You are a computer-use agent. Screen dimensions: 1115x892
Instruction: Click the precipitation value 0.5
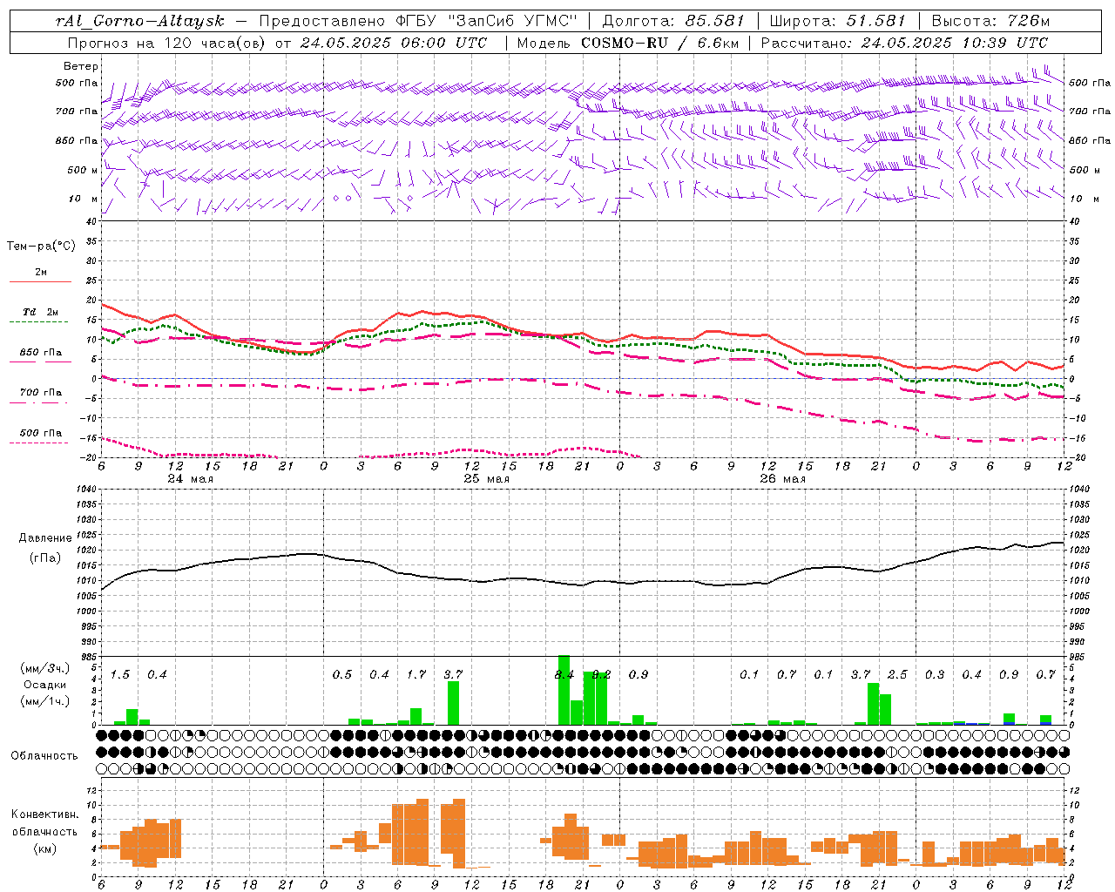tap(342, 674)
